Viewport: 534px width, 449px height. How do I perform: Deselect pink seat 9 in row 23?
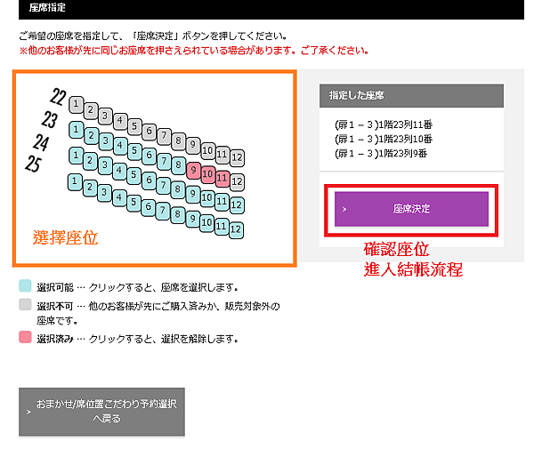(x=193, y=170)
